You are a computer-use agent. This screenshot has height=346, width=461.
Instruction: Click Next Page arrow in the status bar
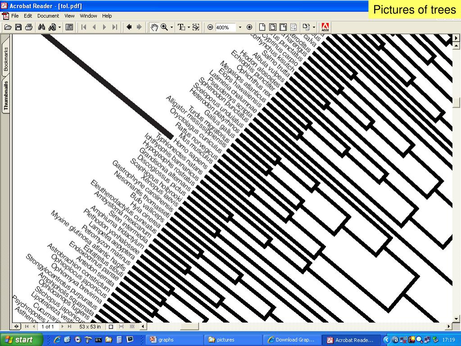pyautogui.click(x=62, y=326)
